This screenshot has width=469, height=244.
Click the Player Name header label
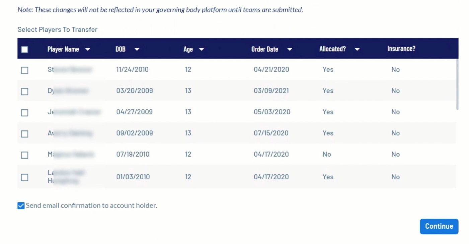(x=63, y=49)
